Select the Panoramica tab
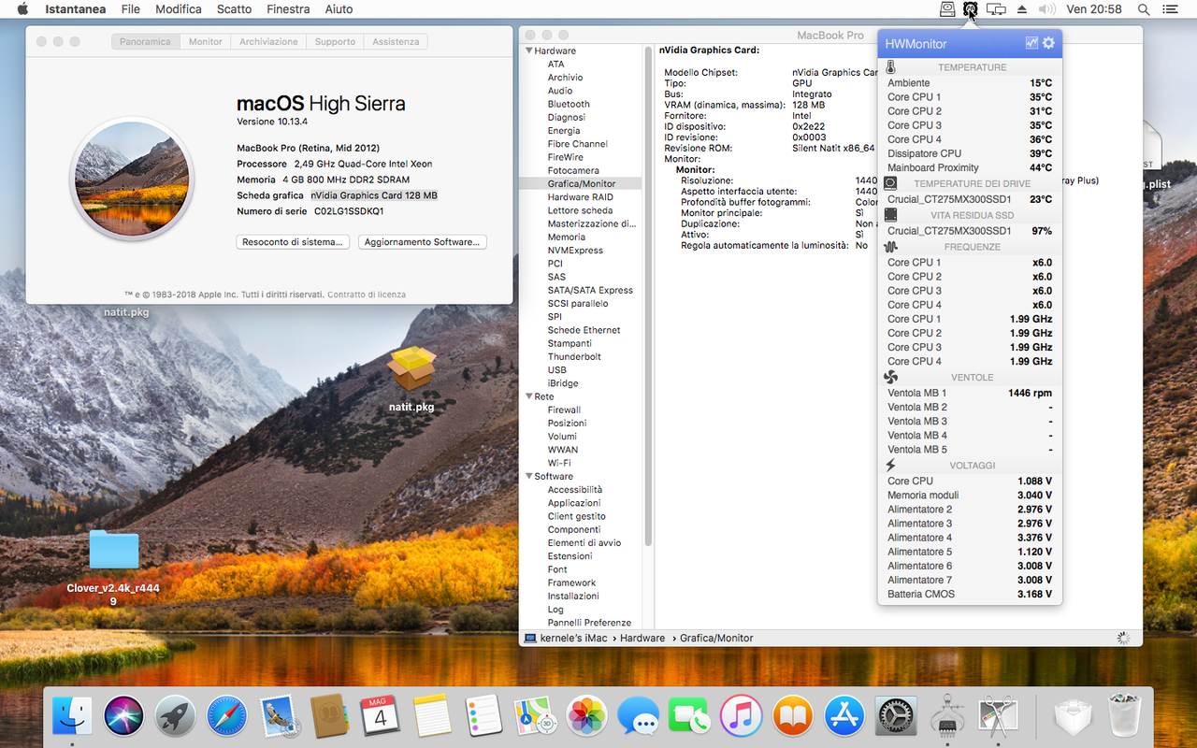The width and height of the screenshot is (1197, 748). (x=145, y=41)
